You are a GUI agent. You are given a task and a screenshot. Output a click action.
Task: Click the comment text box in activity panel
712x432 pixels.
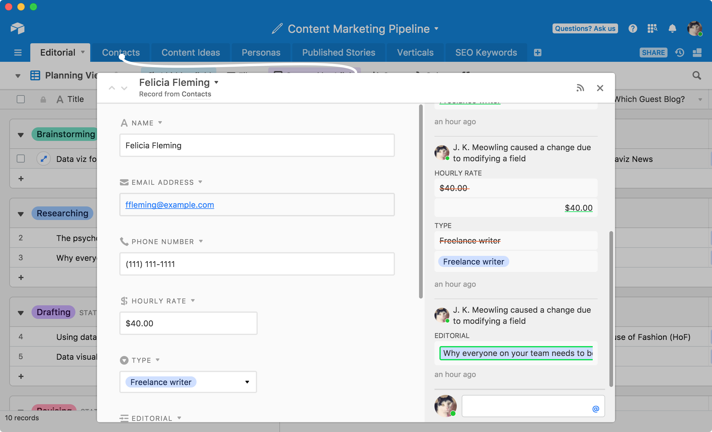coord(533,406)
